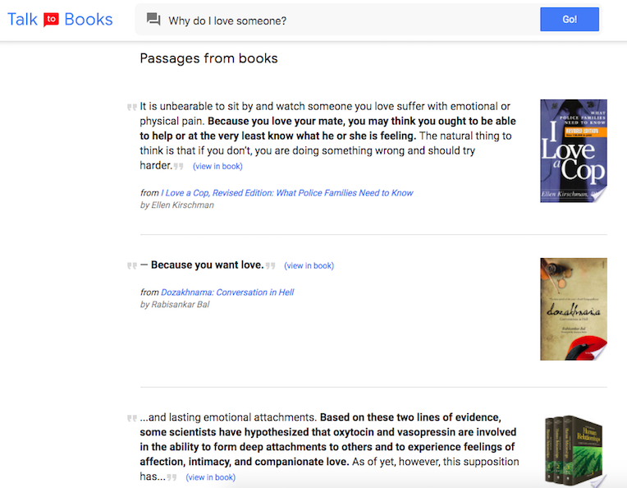Screen dimensions: 627x488
Task: Click the chat bubble icon in search bar
Action: (153, 20)
